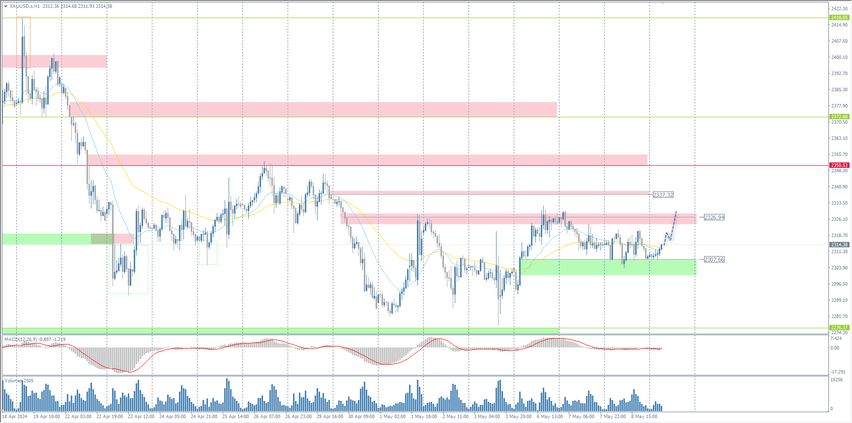Click the 1 May 02:00 time label
The image size is (852, 423).
pos(393,417)
